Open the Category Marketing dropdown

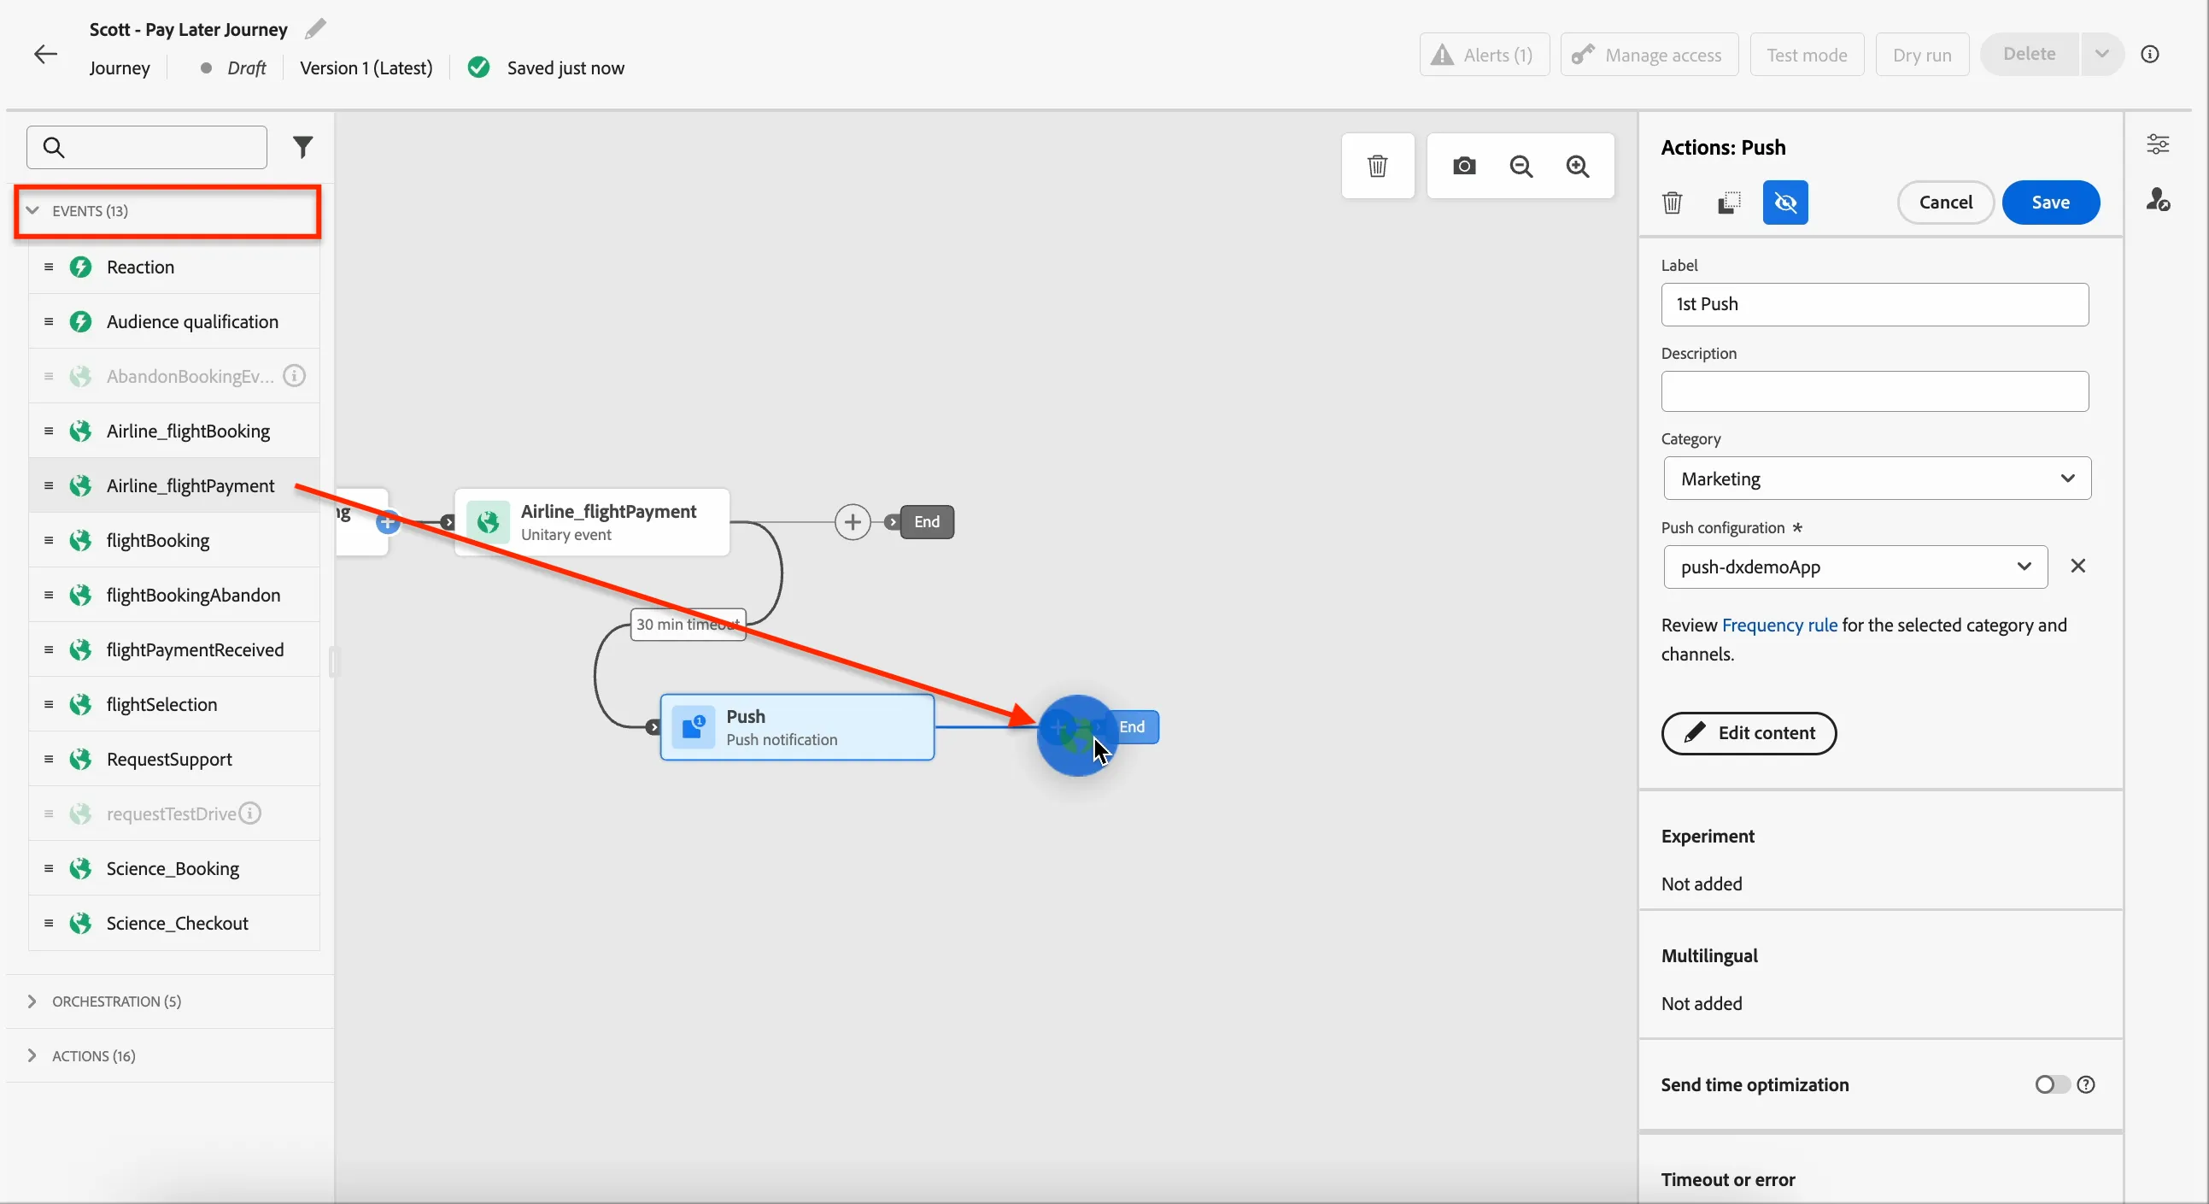click(1877, 479)
